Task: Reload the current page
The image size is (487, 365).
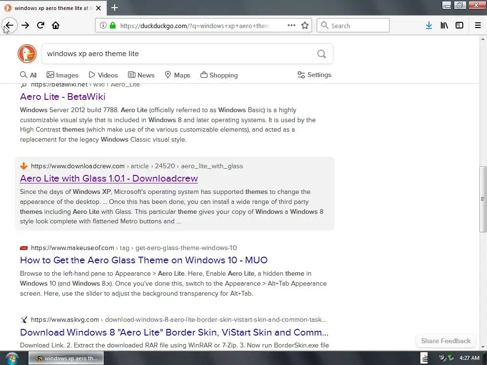Action: click(40, 26)
